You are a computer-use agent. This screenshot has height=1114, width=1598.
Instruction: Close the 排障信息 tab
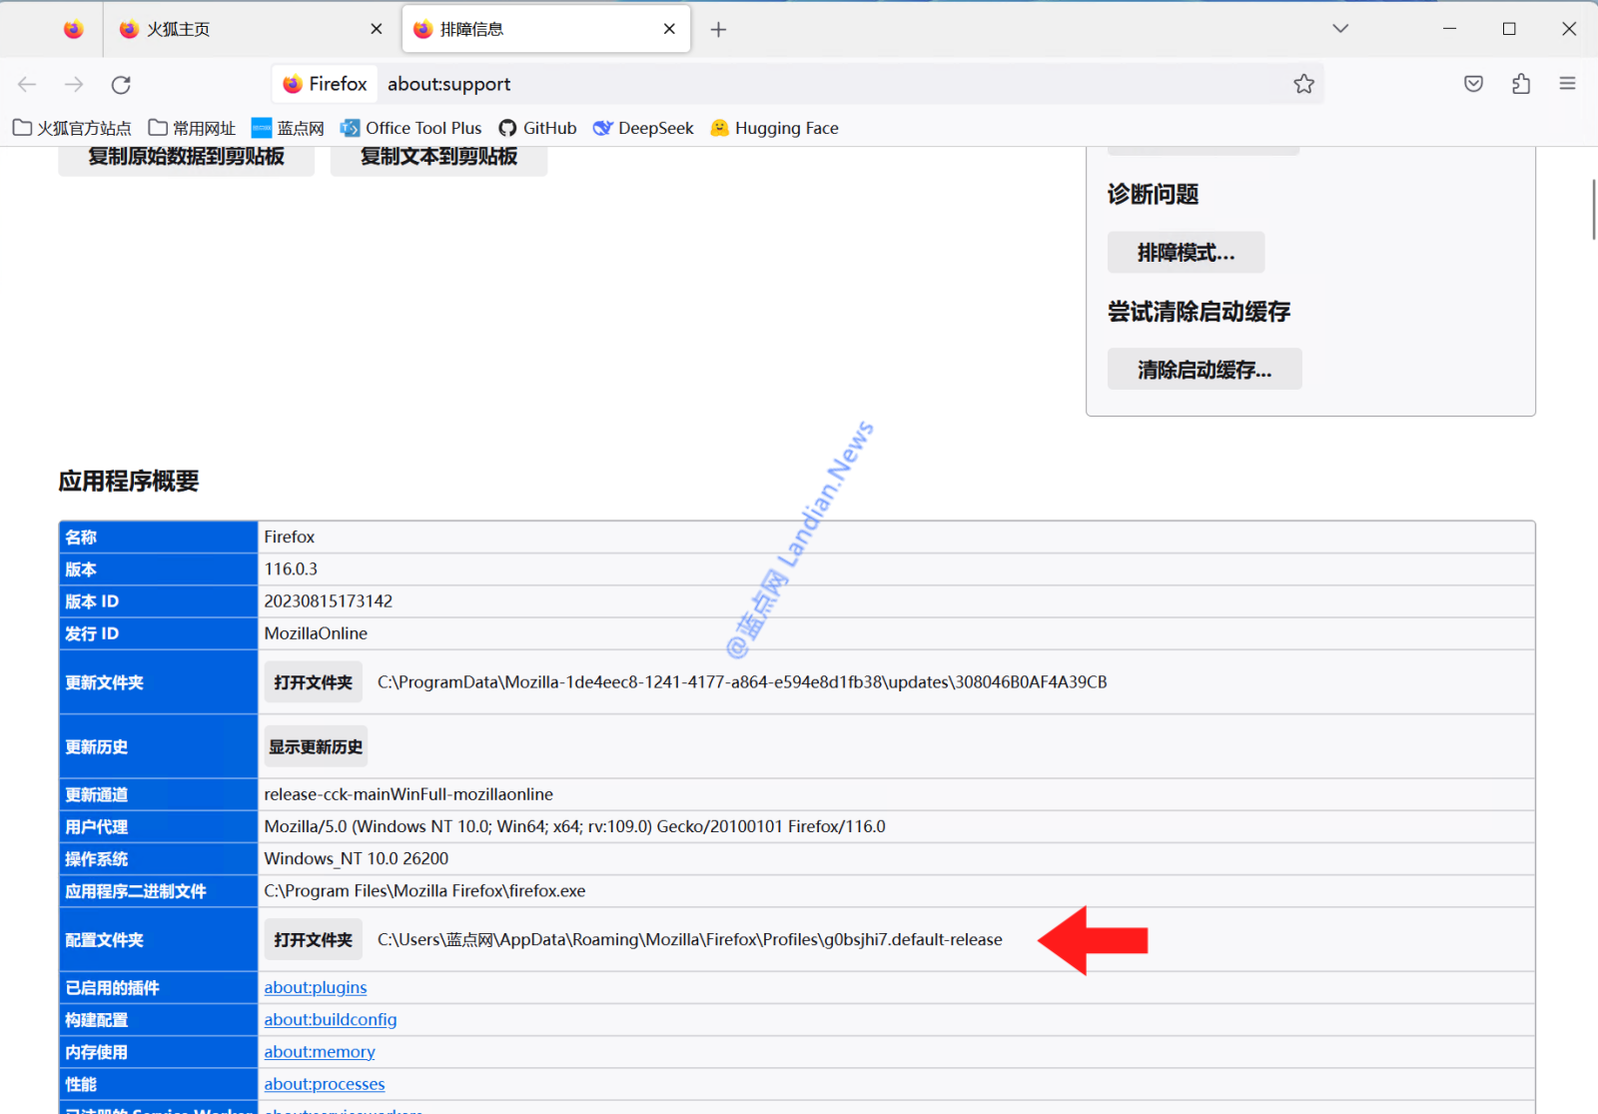pos(669,30)
